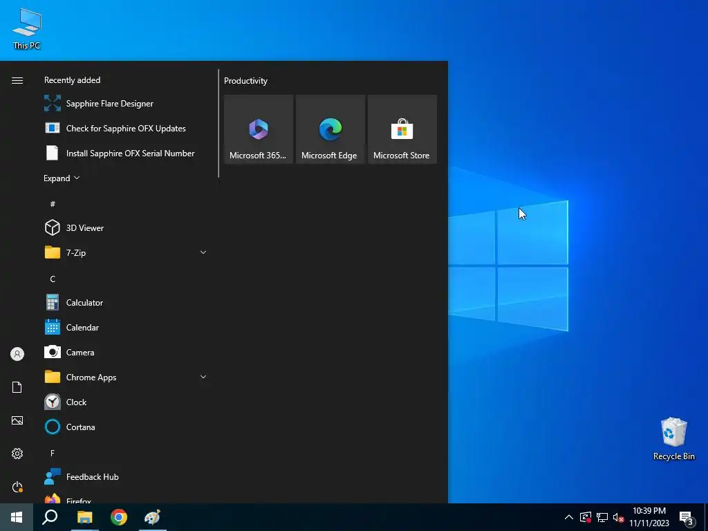Image resolution: width=708 pixels, height=531 pixels.
Task: Open the user account icon
Action: [x=17, y=354]
